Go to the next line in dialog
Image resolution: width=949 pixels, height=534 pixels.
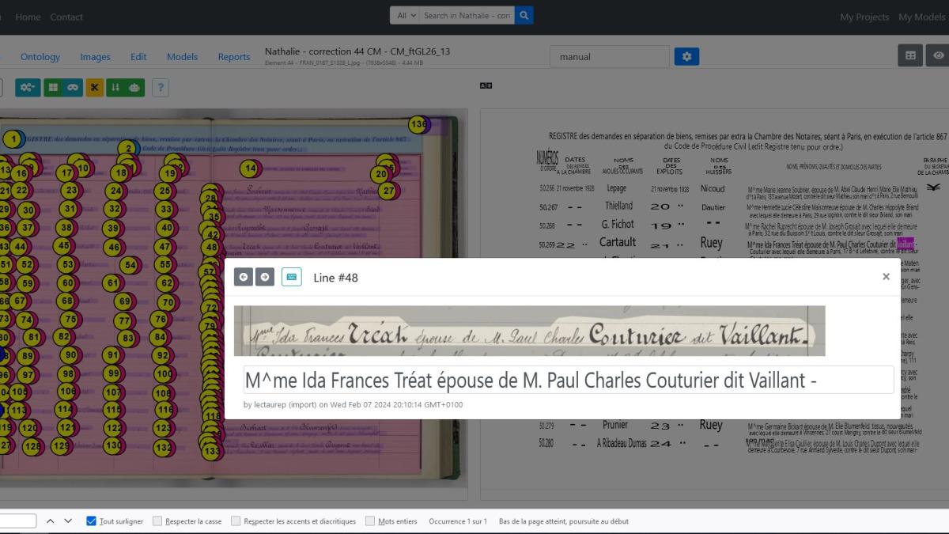265,277
